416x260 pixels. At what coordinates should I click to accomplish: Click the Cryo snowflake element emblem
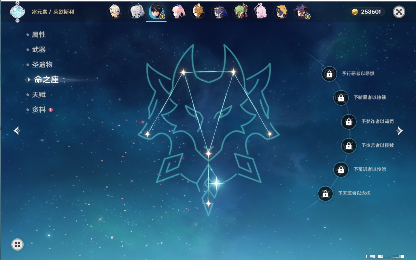pyautogui.click(x=17, y=12)
